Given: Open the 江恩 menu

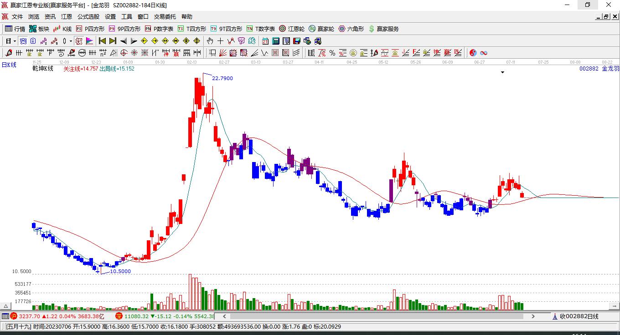Looking at the screenshot, I should (67, 17).
